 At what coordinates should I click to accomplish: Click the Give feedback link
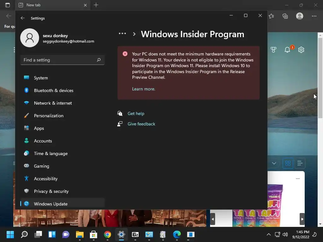(x=141, y=124)
